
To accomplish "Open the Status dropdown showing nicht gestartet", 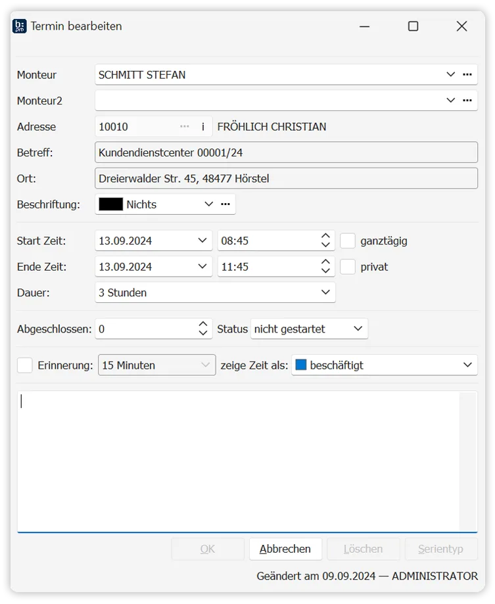I will pos(358,329).
